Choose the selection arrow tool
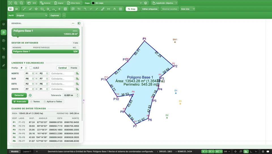Viewport: 272px width, 154px height. [x=10, y=9]
